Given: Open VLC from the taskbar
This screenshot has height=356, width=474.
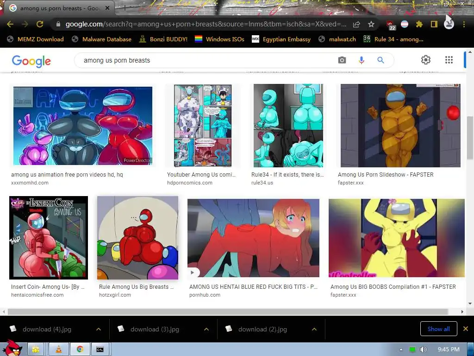Looking at the screenshot, I should click(x=59, y=350).
